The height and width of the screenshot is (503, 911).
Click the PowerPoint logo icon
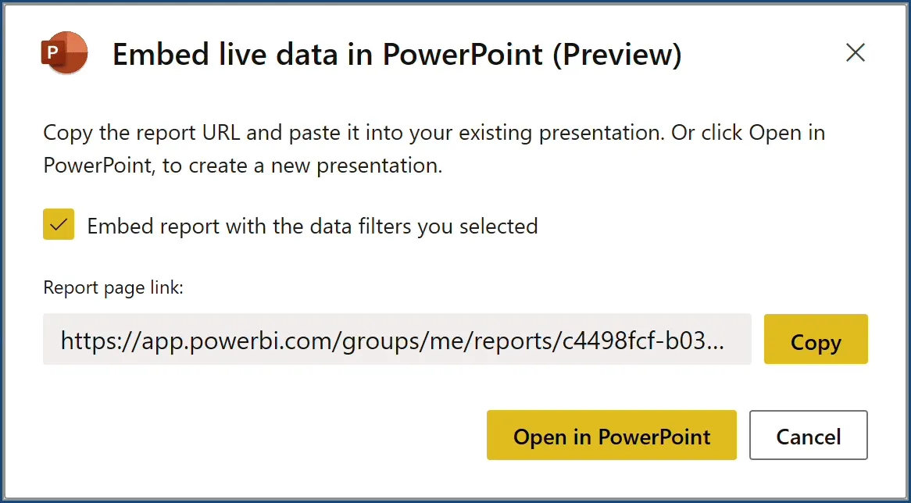tap(65, 53)
